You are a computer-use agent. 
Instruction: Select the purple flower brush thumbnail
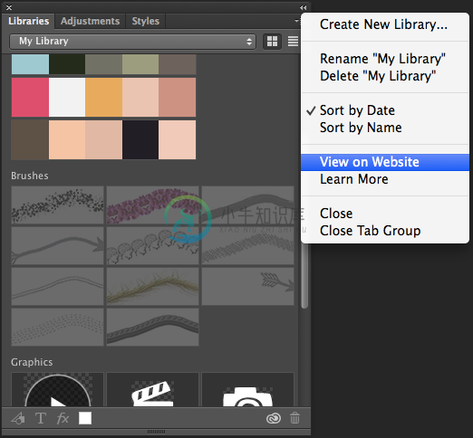[152, 205]
